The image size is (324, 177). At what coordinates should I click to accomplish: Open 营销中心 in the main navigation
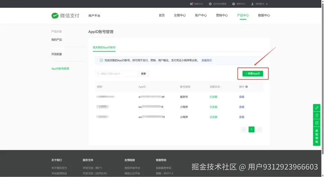pyautogui.click(x=222, y=15)
